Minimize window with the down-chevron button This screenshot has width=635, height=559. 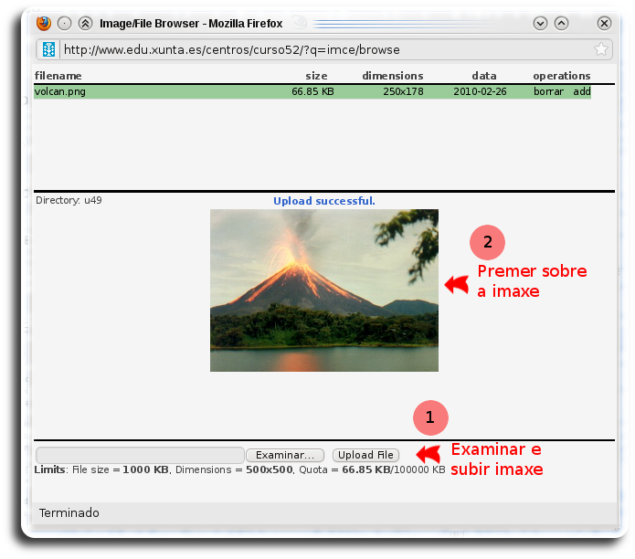click(540, 23)
